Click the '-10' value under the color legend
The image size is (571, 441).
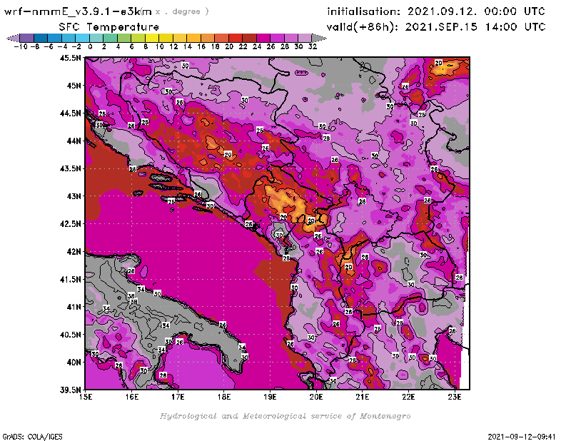[21, 47]
